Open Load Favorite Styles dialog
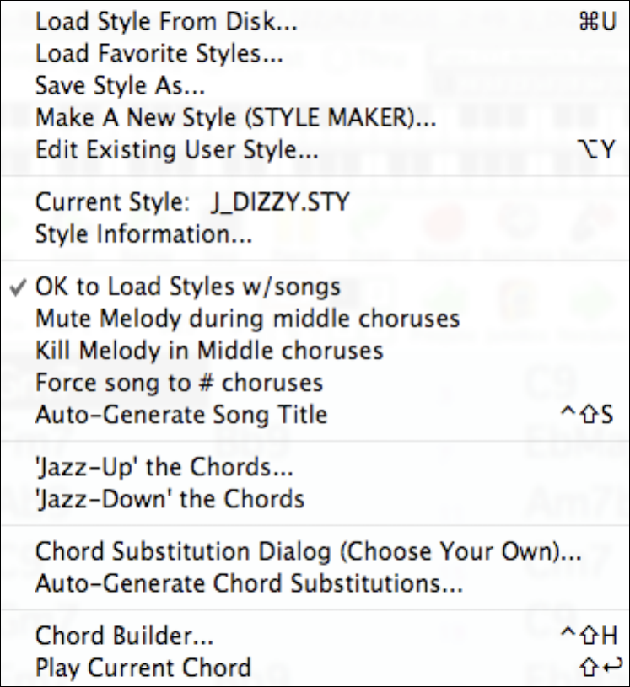Screen dimensions: 630x687 [159, 56]
